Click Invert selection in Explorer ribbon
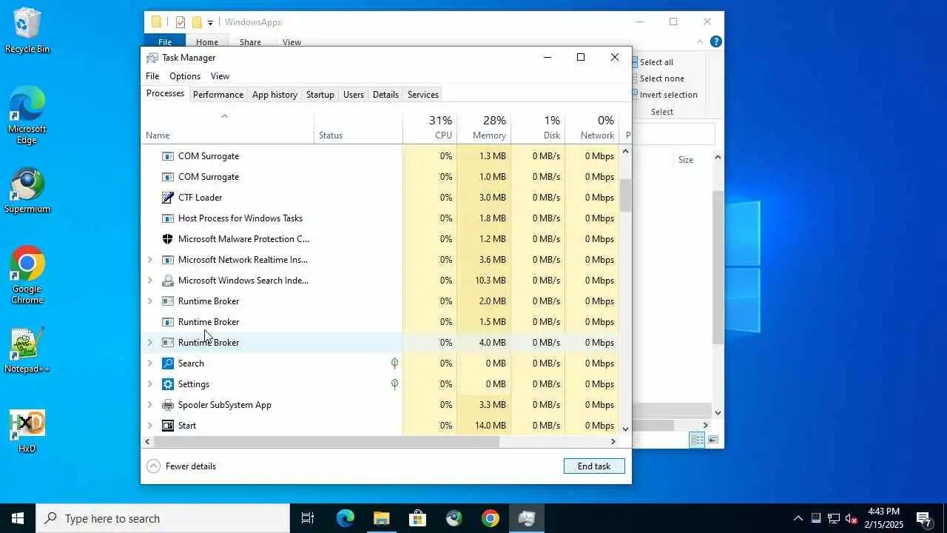Image resolution: width=947 pixels, height=533 pixels. pos(664,95)
